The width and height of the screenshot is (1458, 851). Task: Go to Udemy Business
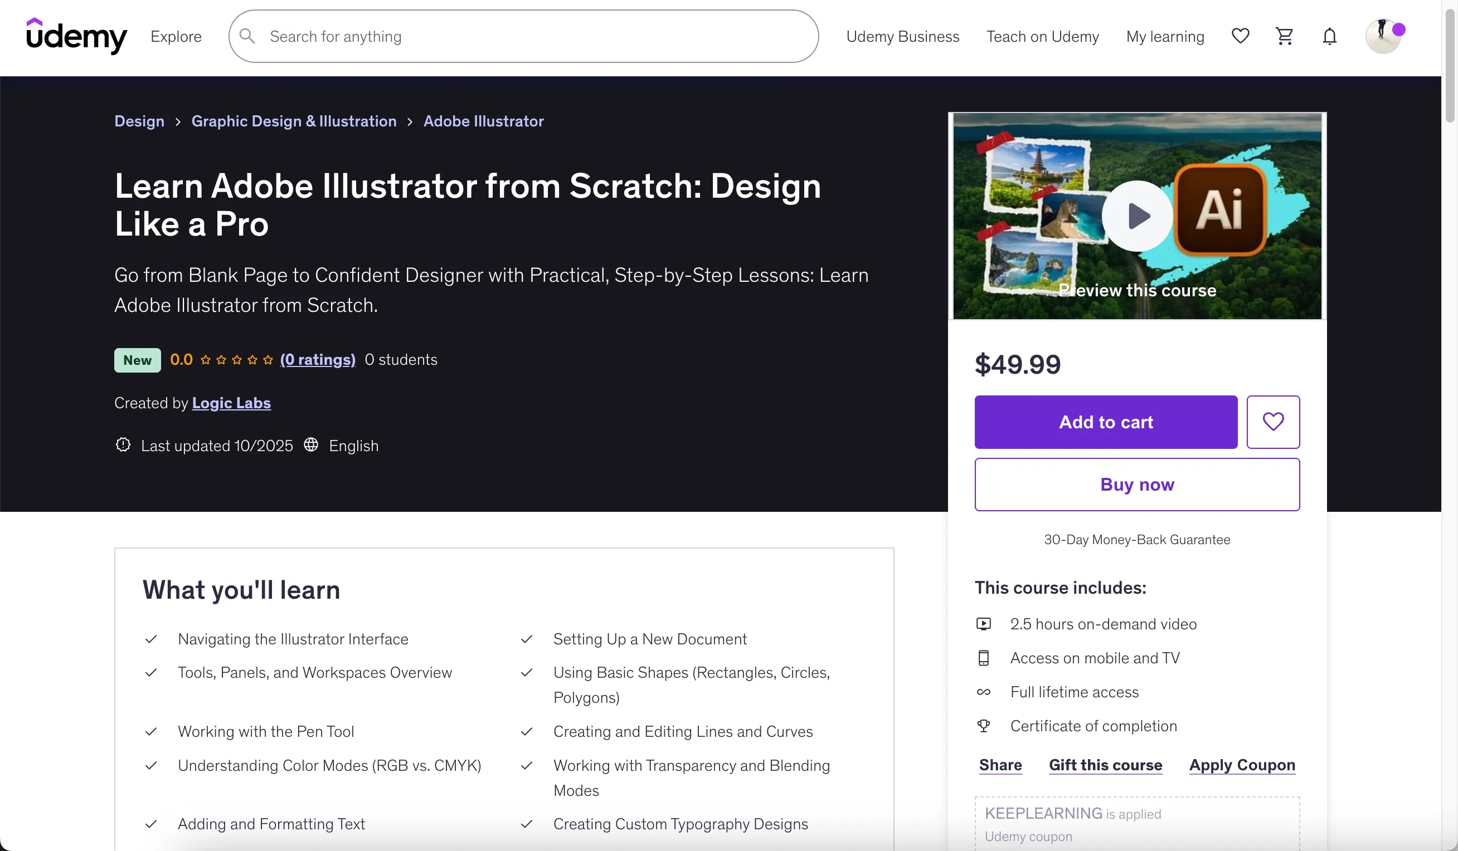click(x=902, y=36)
